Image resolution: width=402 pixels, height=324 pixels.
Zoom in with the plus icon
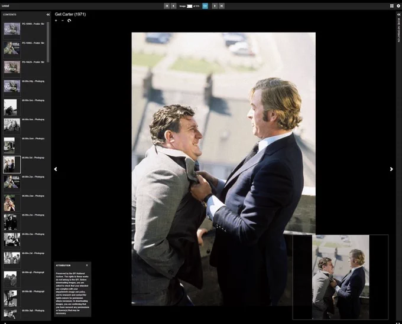pos(56,21)
